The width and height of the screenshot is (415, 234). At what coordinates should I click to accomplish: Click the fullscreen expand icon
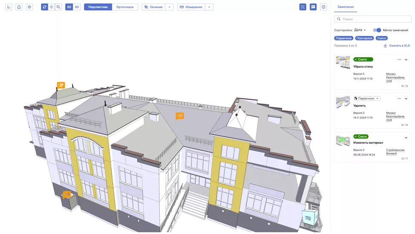(303, 7)
